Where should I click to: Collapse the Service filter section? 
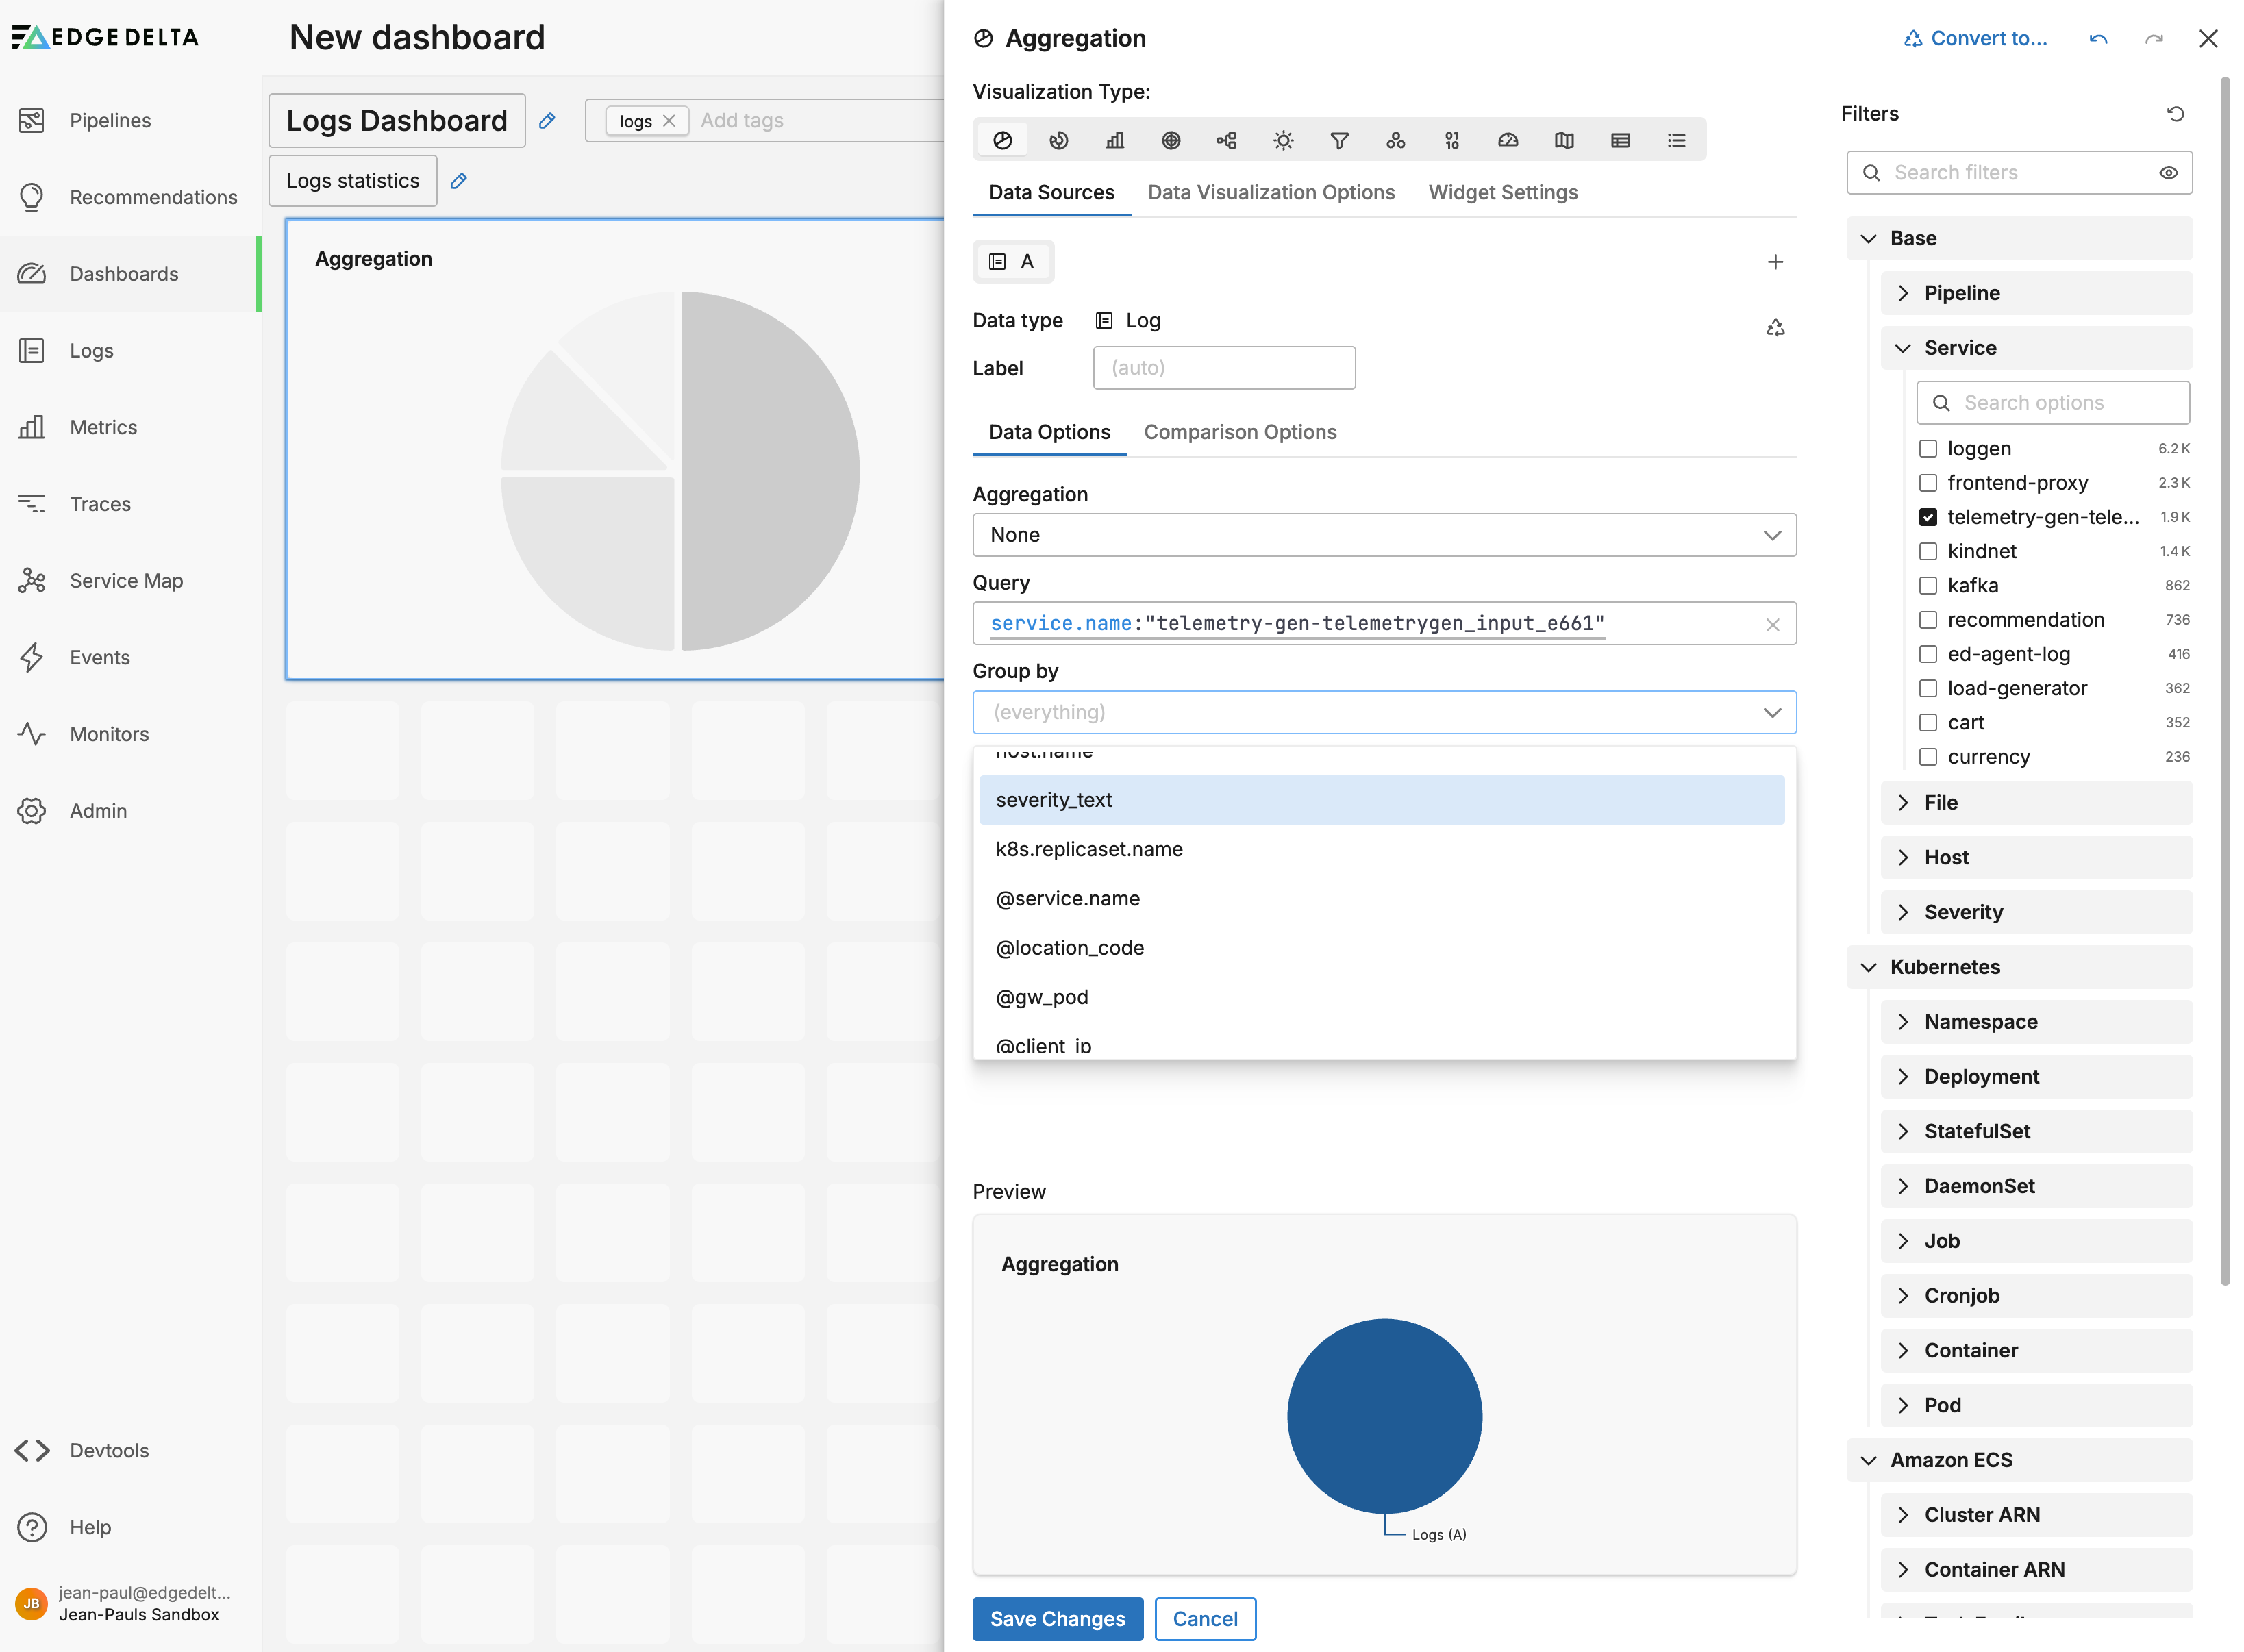(2036, 348)
